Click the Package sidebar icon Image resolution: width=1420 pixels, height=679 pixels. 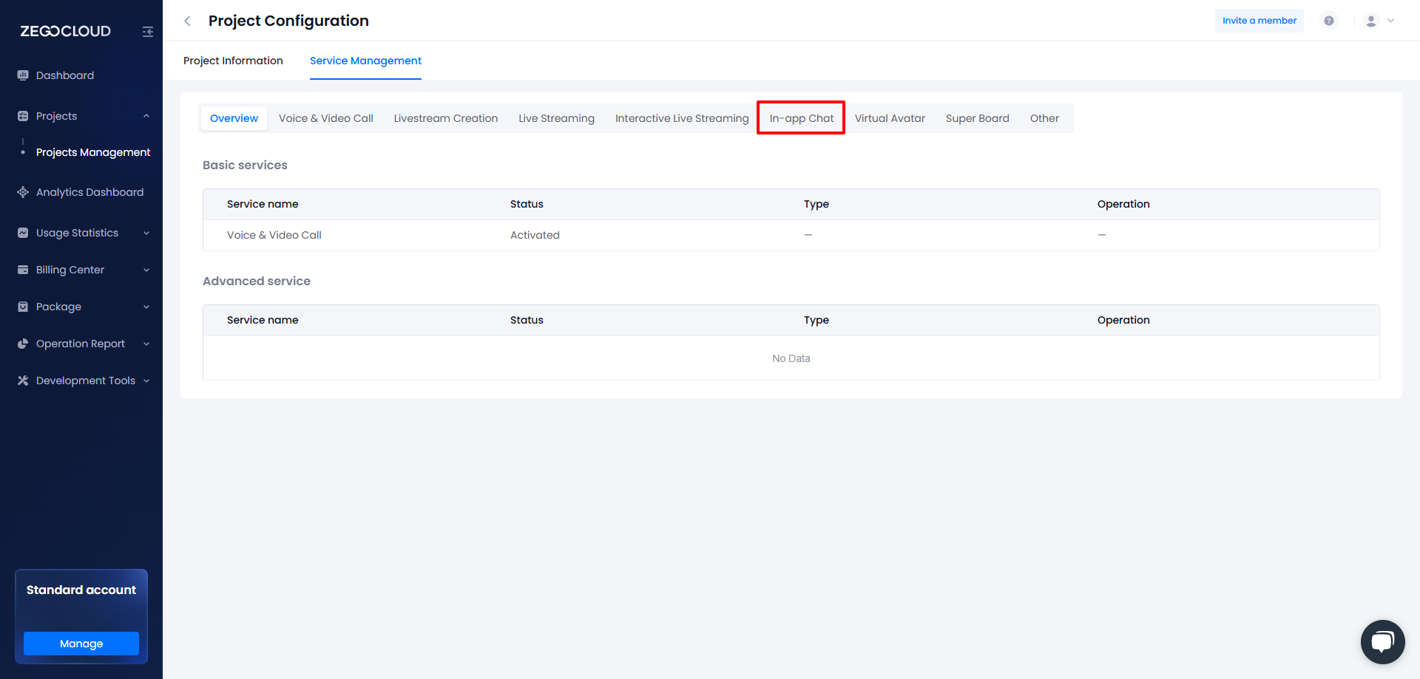[23, 307]
